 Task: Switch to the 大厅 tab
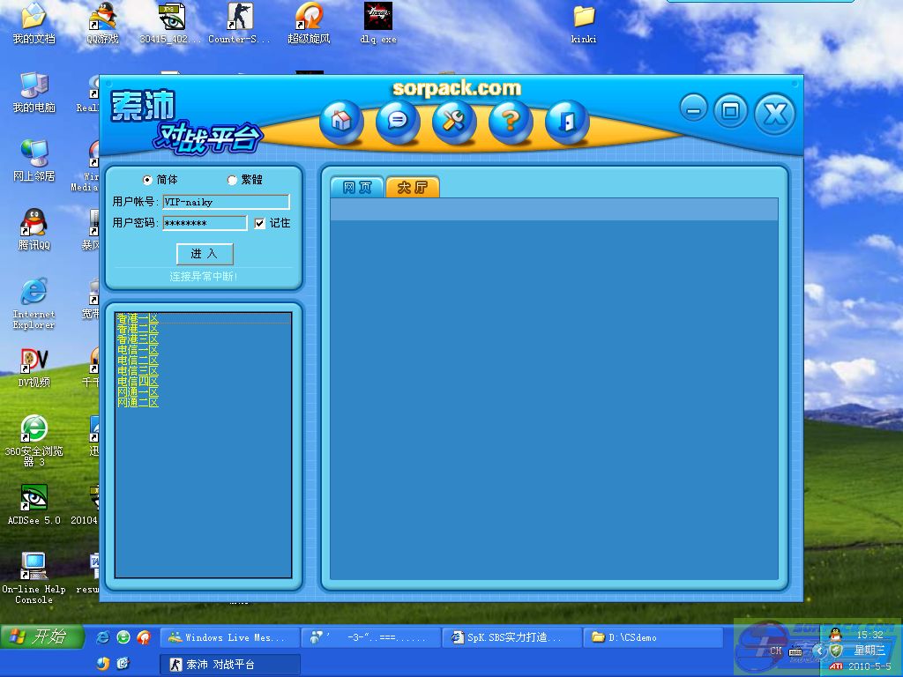point(412,188)
